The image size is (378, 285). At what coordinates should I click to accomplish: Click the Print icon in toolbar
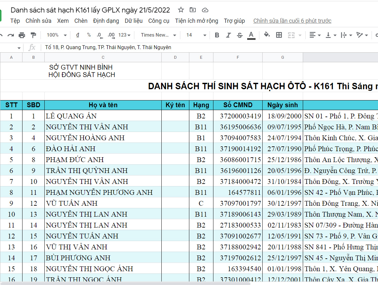click(22, 35)
